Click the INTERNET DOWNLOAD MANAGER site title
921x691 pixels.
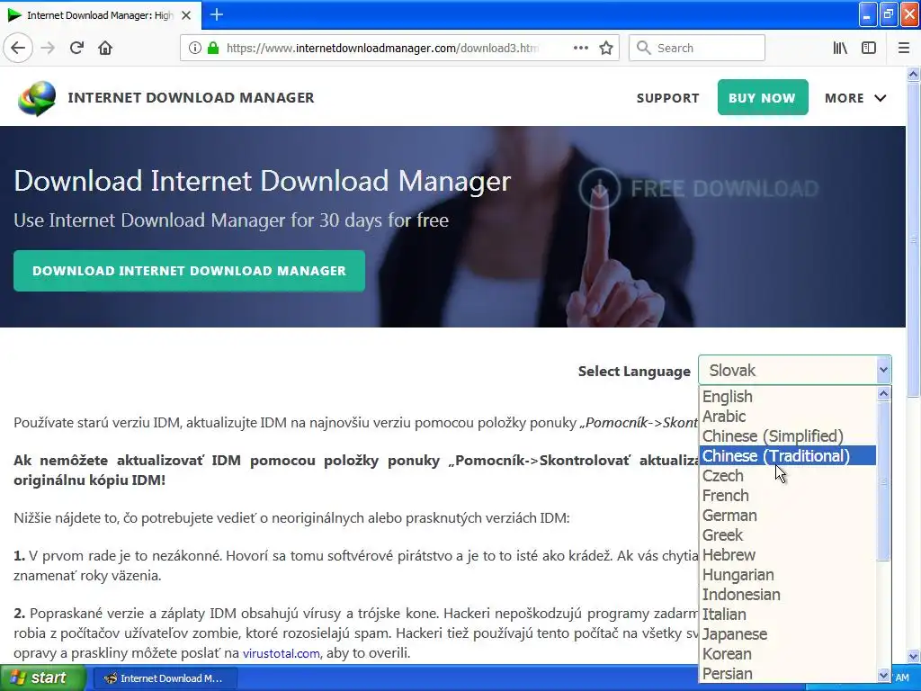(x=191, y=97)
